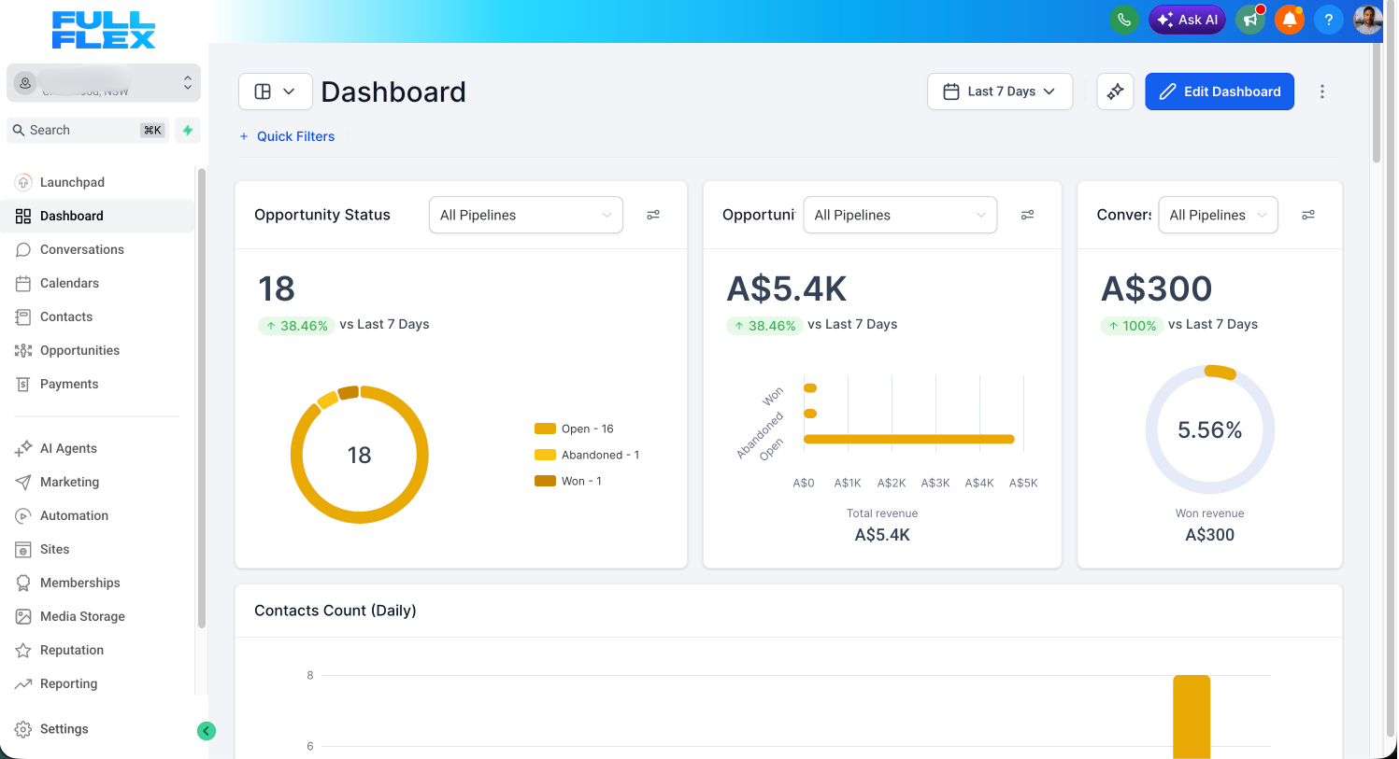
Task: Click the FULL FLEX logo
Action: coord(103,29)
